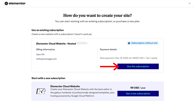Click the 99 USD / year price
The height and width of the screenshot is (103, 194).
tap(138, 88)
